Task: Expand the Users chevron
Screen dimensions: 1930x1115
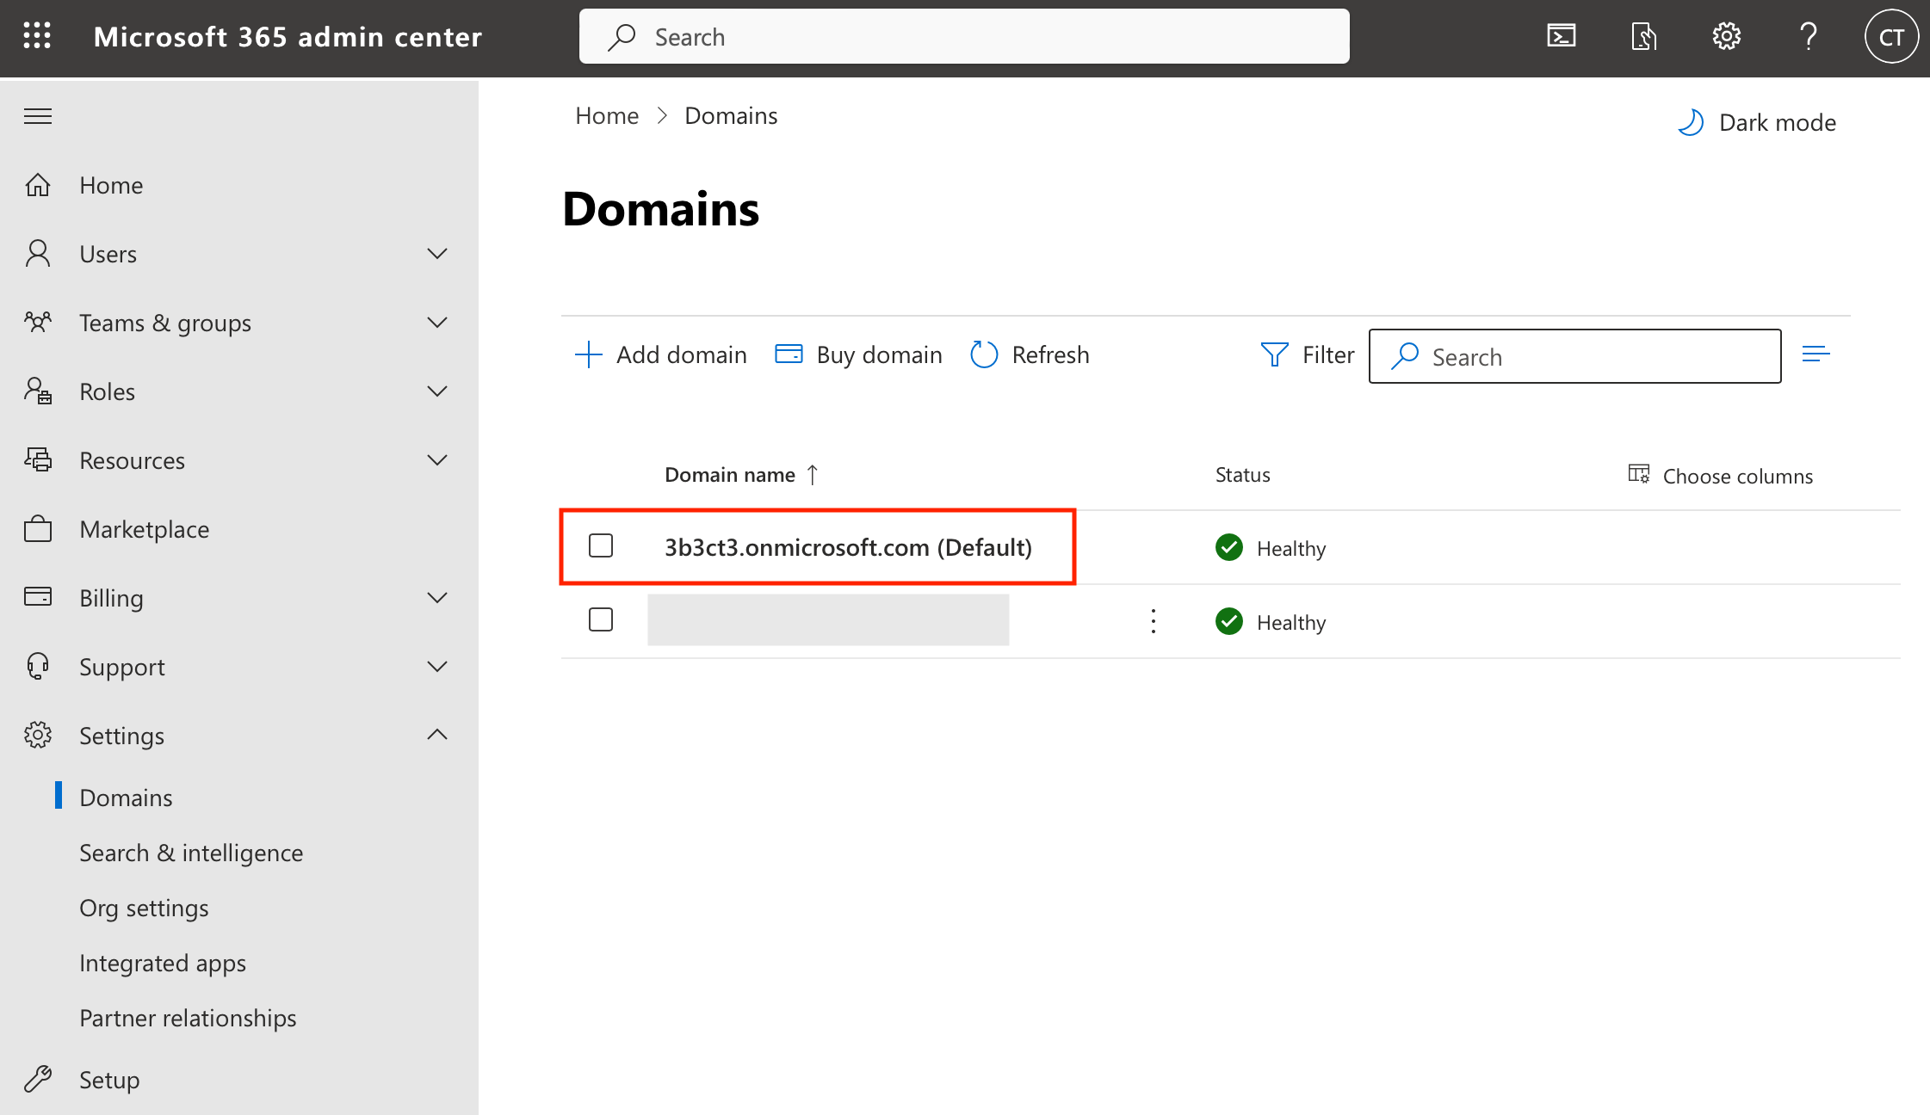Action: 437,254
